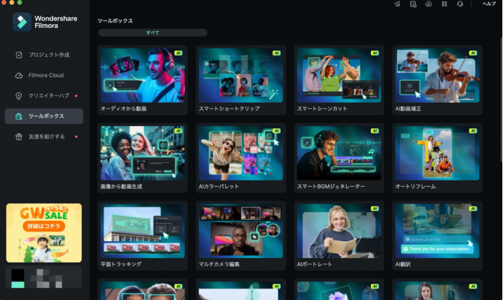Open the task list icon in top bar
503x300 pixels.
point(414,4)
